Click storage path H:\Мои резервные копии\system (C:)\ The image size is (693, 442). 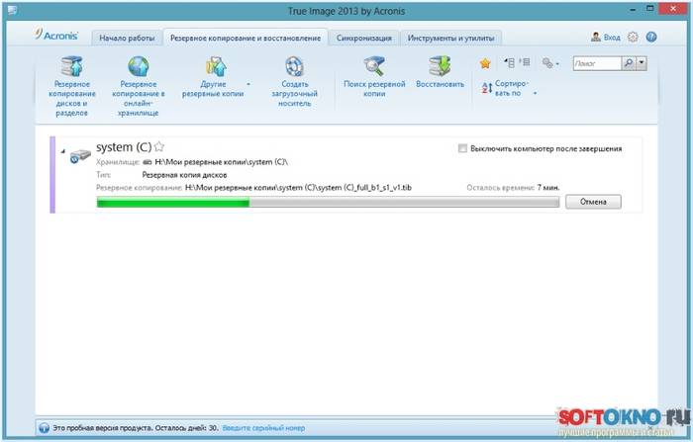[x=222, y=162]
